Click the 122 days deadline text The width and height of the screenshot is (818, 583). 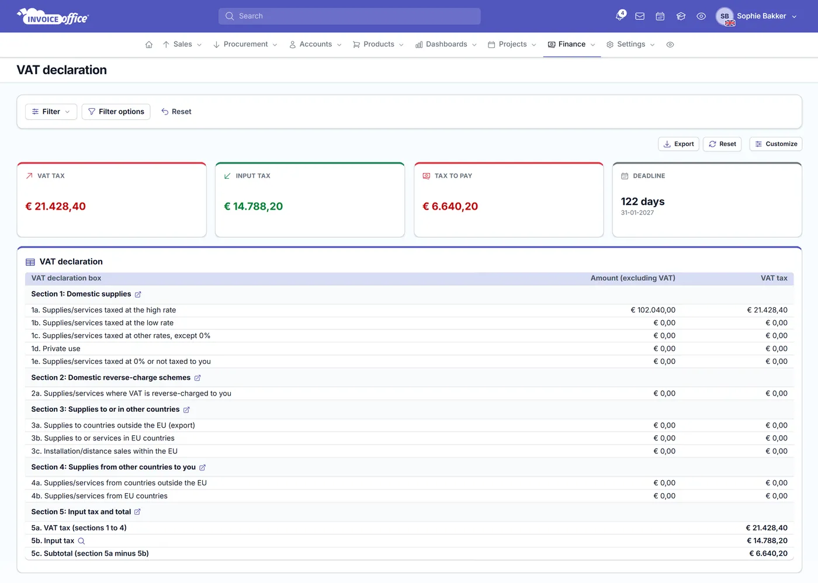pos(643,202)
